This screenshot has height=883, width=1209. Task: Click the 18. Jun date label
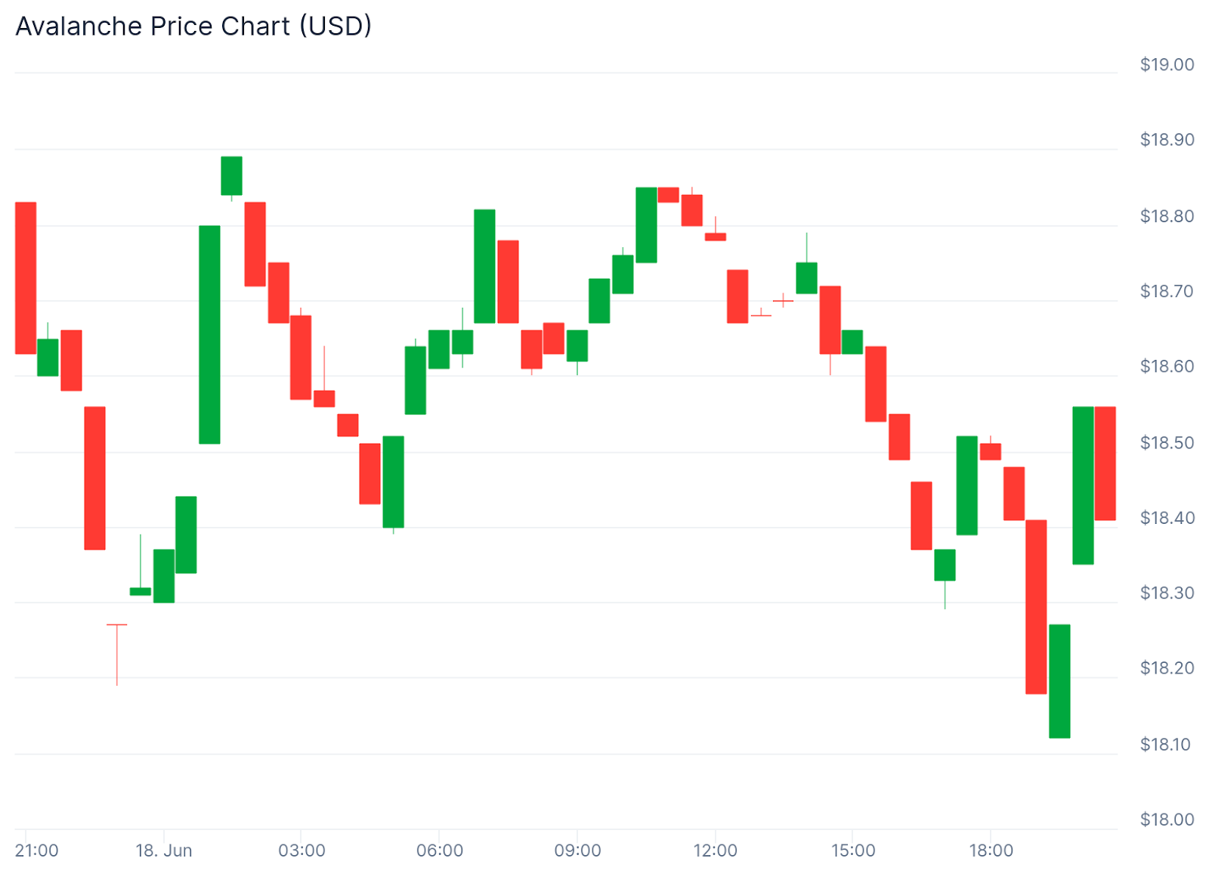(163, 850)
